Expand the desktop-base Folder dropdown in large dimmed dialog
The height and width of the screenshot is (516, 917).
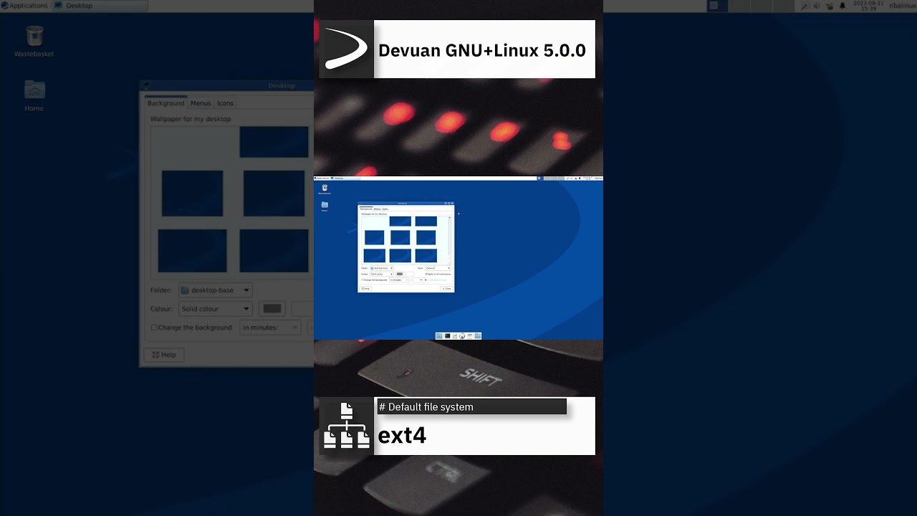coord(216,290)
